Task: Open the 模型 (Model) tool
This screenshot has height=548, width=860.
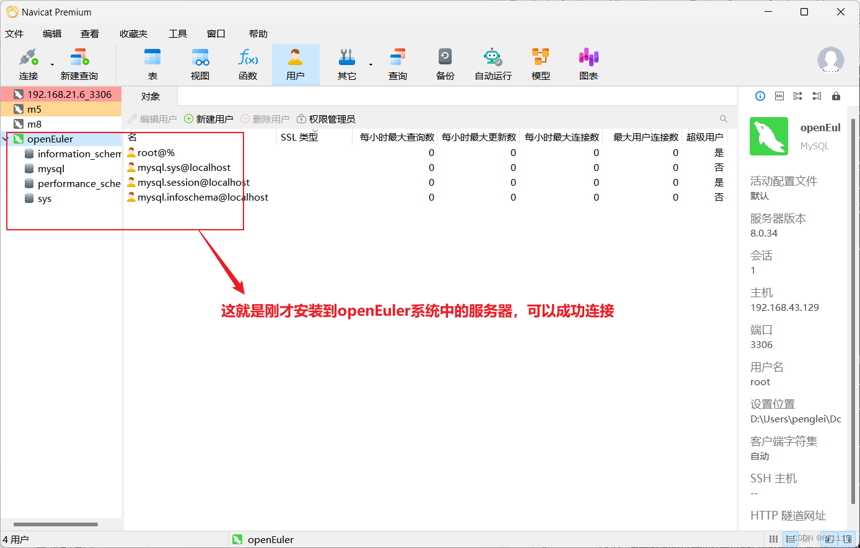Action: [541, 64]
